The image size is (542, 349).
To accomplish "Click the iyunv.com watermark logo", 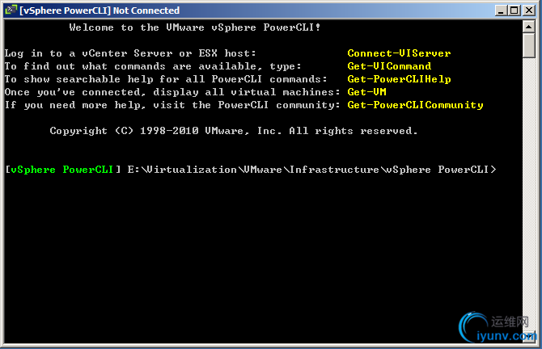I will (495, 328).
